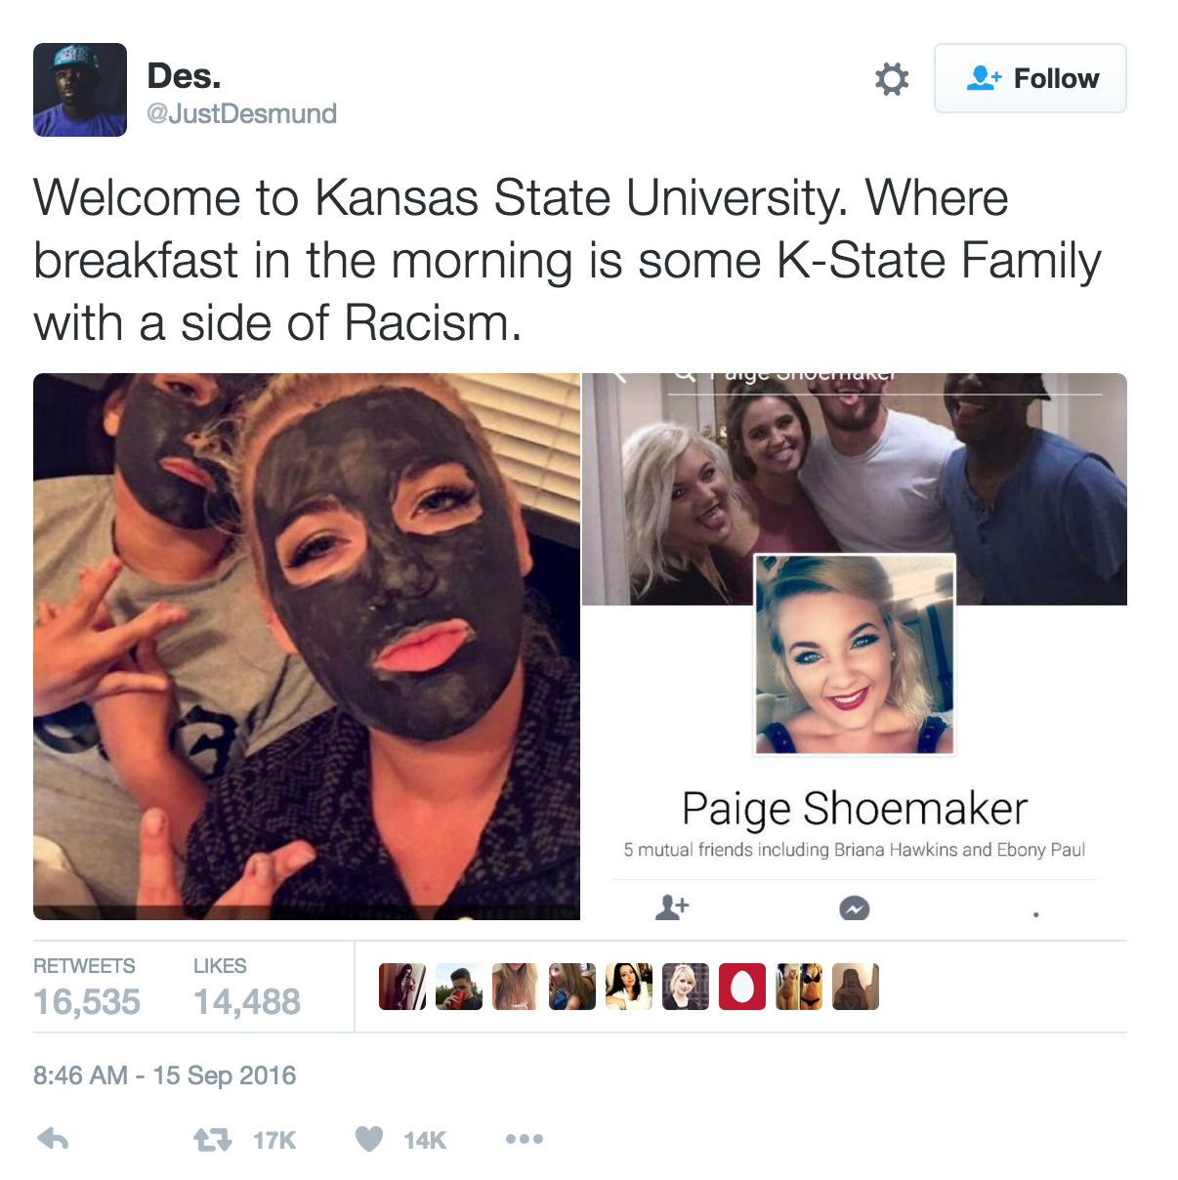Click the LIKES count 14,488
Viewport: 1178px width, 1180px height.
pyautogui.click(x=247, y=1001)
